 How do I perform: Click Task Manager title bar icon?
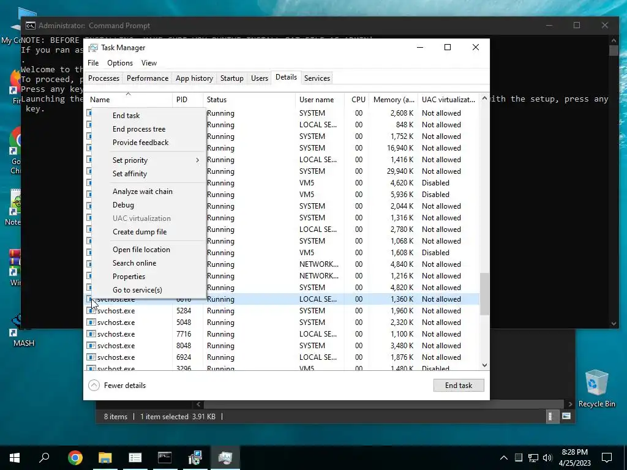click(93, 48)
